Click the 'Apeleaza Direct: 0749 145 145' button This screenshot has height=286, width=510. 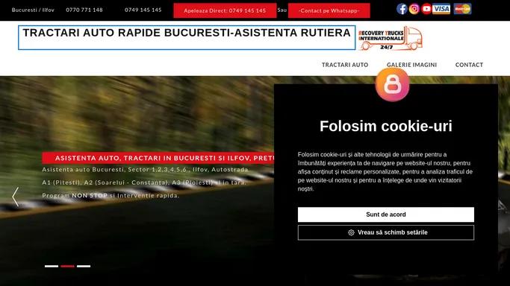225,10
